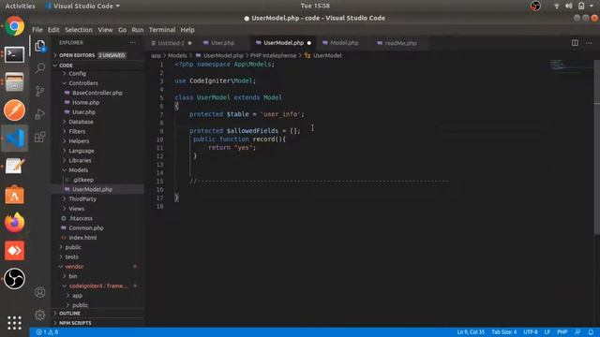Open Common.php in explorer
600x337 pixels.
pyautogui.click(x=86, y=228)
